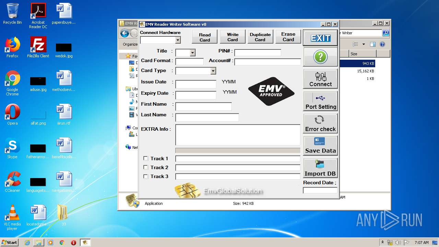Enable the Track 2 checkbox

click(146, 167)
